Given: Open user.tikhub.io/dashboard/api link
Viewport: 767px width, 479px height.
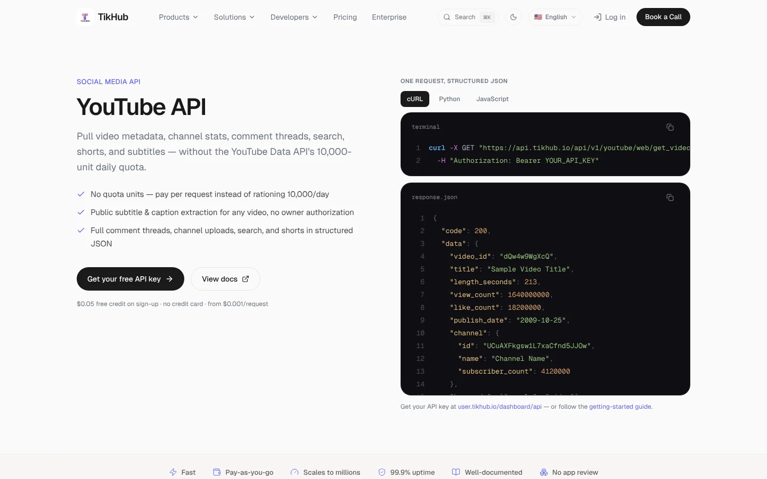Looking at the screenshot, I should [500, 407].
